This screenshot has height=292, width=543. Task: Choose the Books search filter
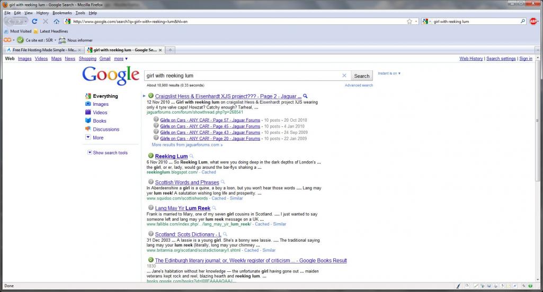point(100,121)
